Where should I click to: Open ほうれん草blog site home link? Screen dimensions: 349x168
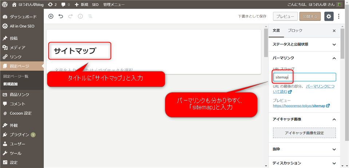(x=28, y=4)
